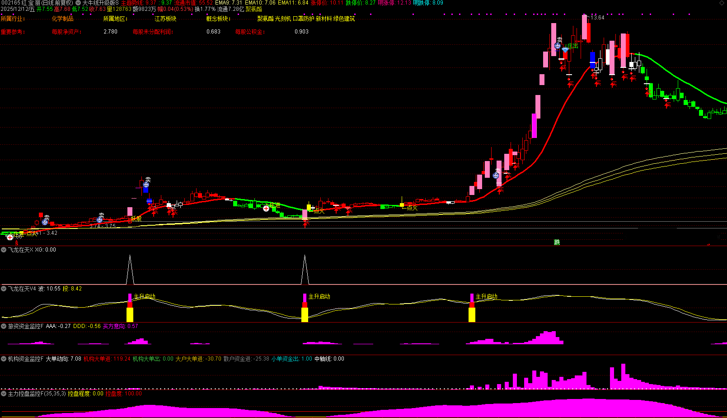Open the 游资资金监控F indicator dropdown

click(x=4, y=326)
